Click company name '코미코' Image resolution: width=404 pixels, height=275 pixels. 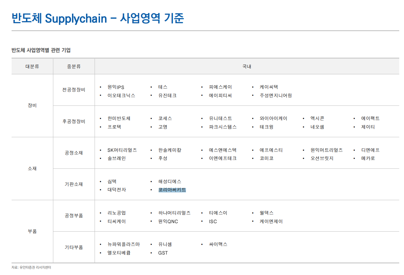point(266,158)
